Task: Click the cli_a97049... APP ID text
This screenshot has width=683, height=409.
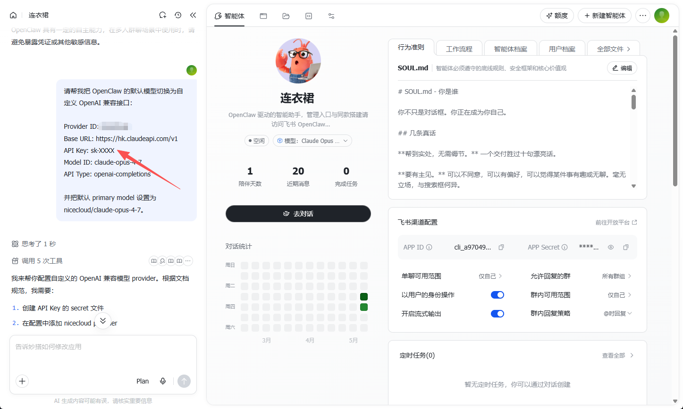Action: (472, 247)
